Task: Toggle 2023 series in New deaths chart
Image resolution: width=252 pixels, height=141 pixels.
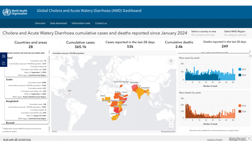Action: tap(241, 105)
